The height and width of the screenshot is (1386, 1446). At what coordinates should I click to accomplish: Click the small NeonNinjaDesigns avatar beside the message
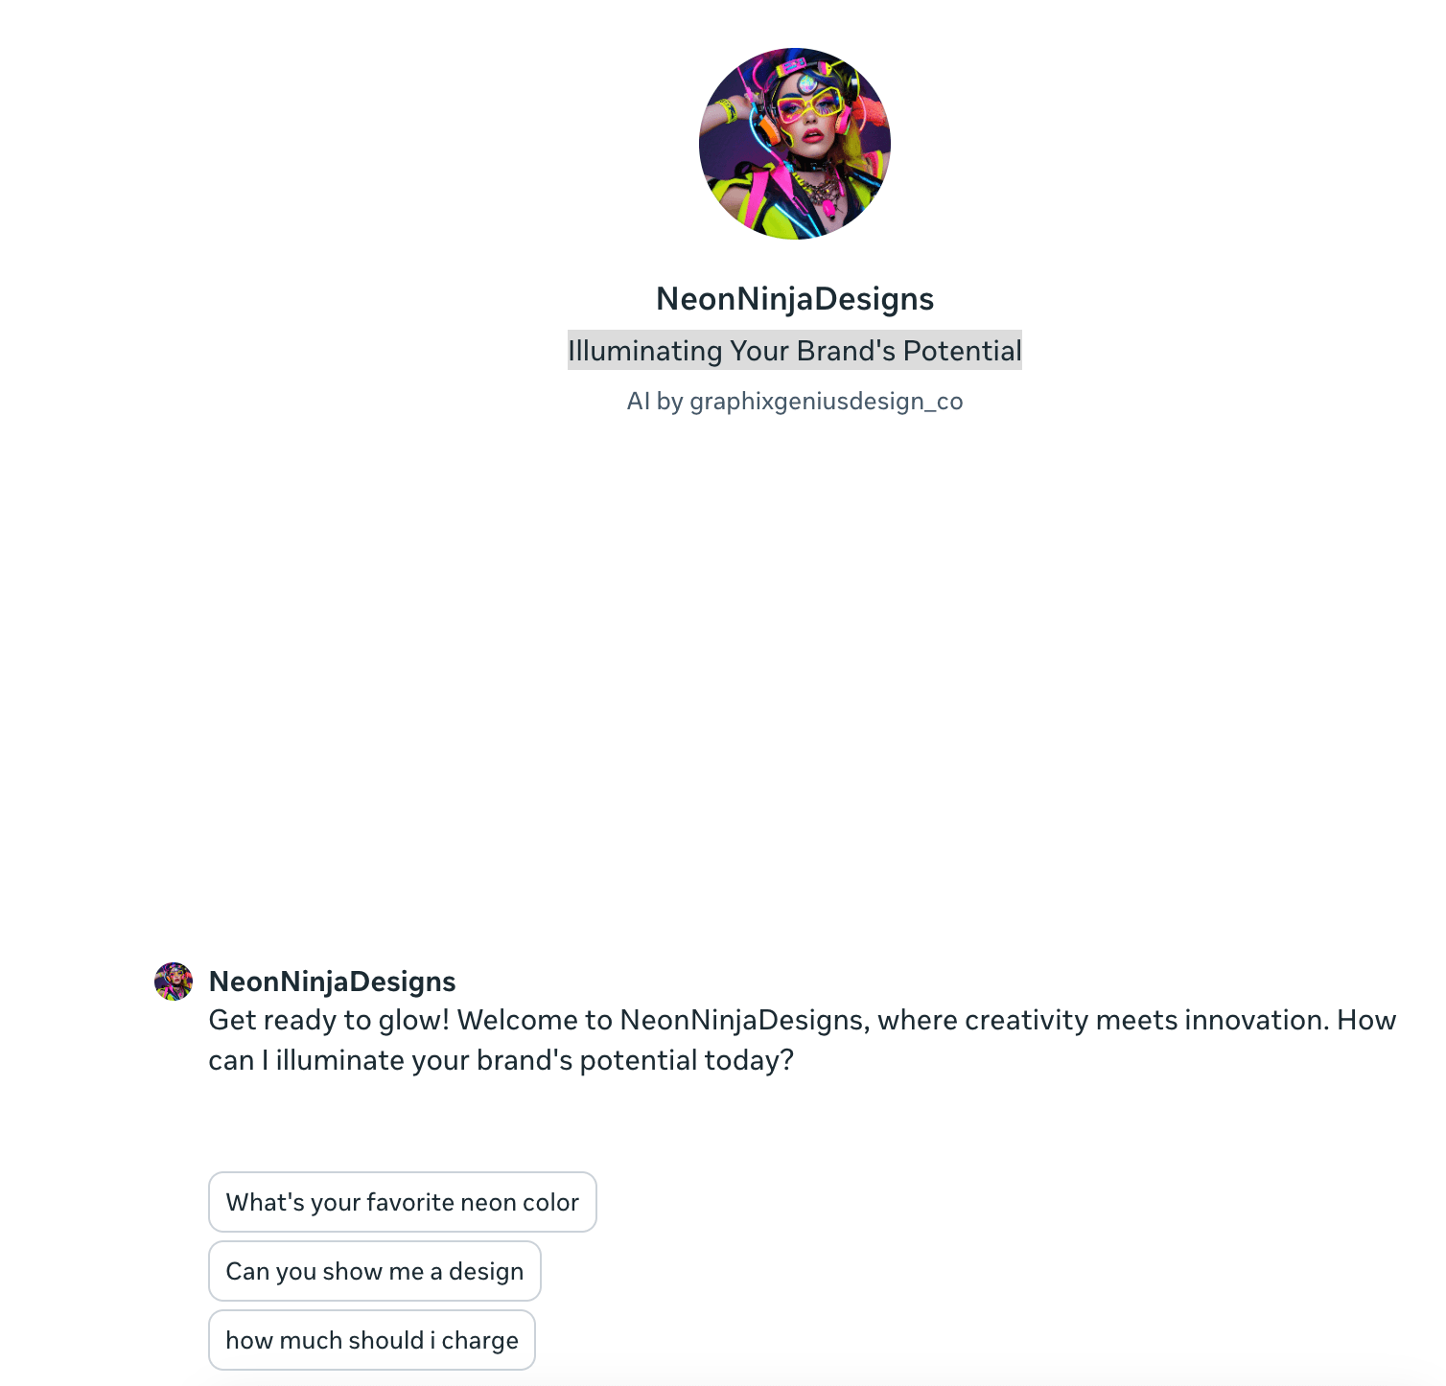[x=174, y=982]
